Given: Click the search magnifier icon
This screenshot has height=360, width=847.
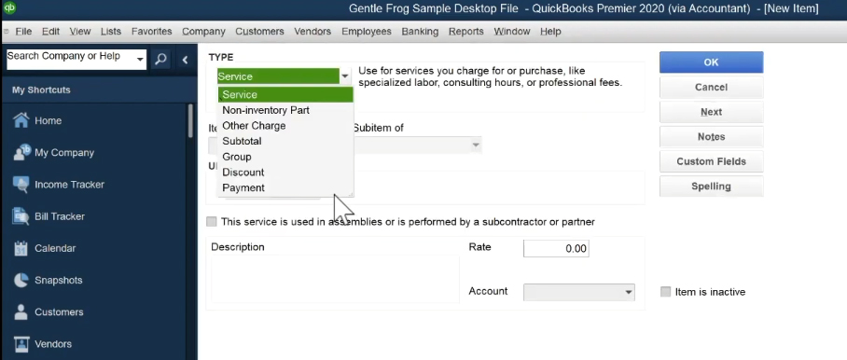Looking at the screenshot, I should tap(160, 60).
